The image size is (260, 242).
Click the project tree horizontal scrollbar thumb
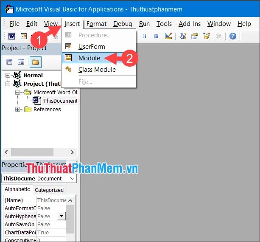point(32,152)
